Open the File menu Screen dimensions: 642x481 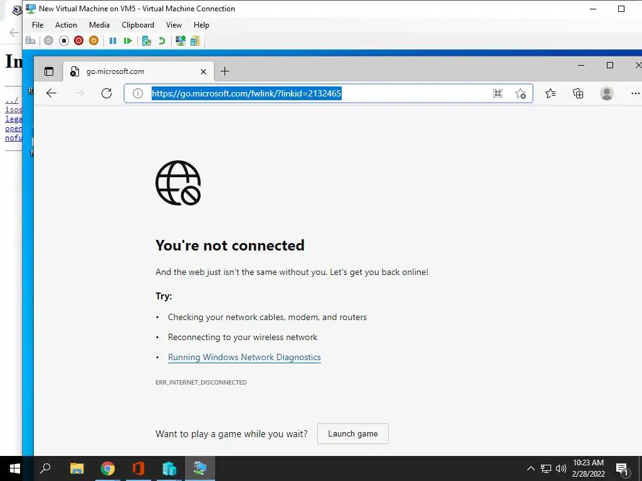click(38, 25)
